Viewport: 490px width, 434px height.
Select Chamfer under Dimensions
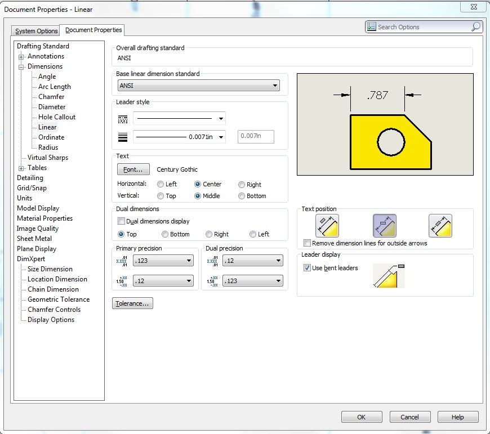tap(51, 97)
